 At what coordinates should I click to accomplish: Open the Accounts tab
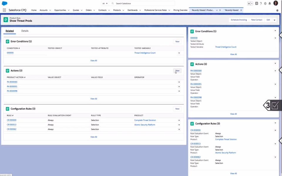click(43, 10)
